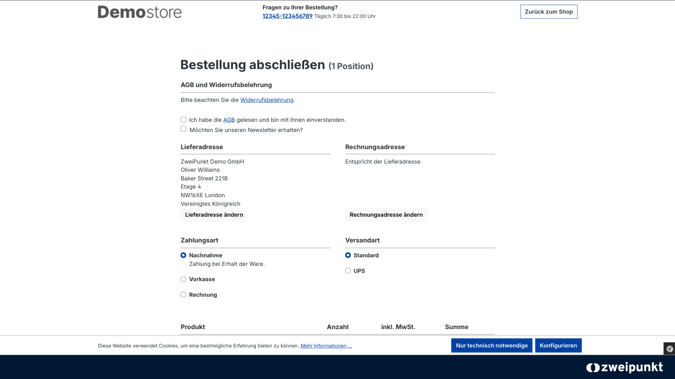Click Lieferadresse ändern button
This screenshot has width=675, height=379.
tap(214, 215)
